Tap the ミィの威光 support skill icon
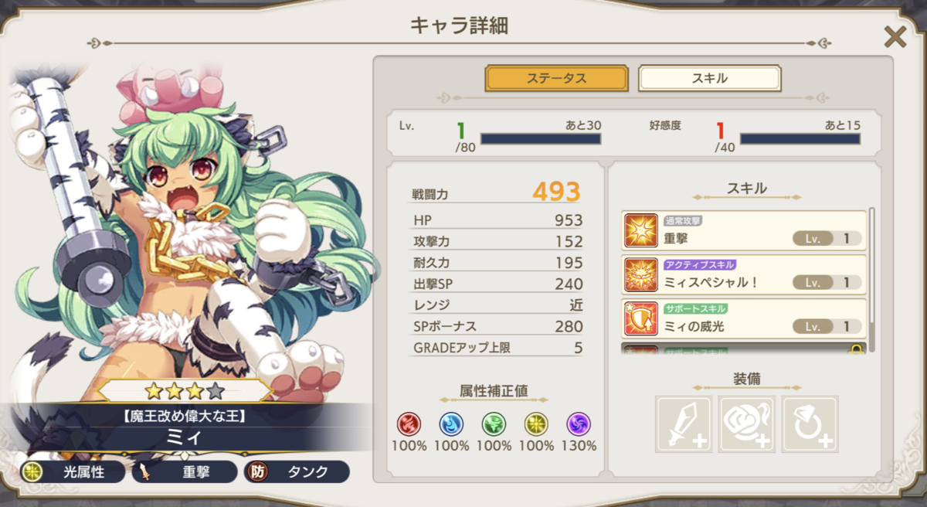927x507 pixels. (641, 318)
